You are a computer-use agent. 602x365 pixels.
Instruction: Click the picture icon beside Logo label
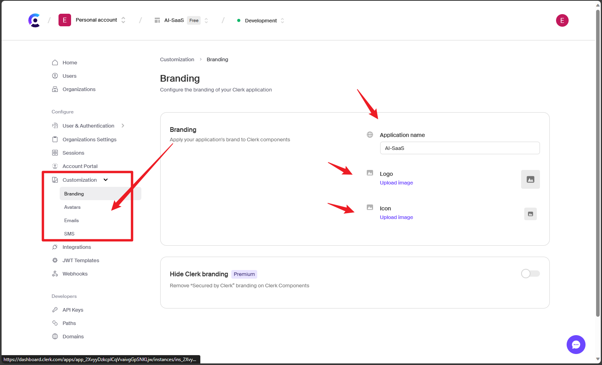coord(370,173)
